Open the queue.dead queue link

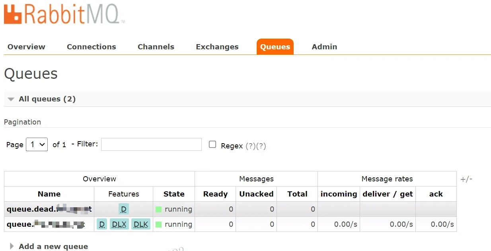coord(49,209)
